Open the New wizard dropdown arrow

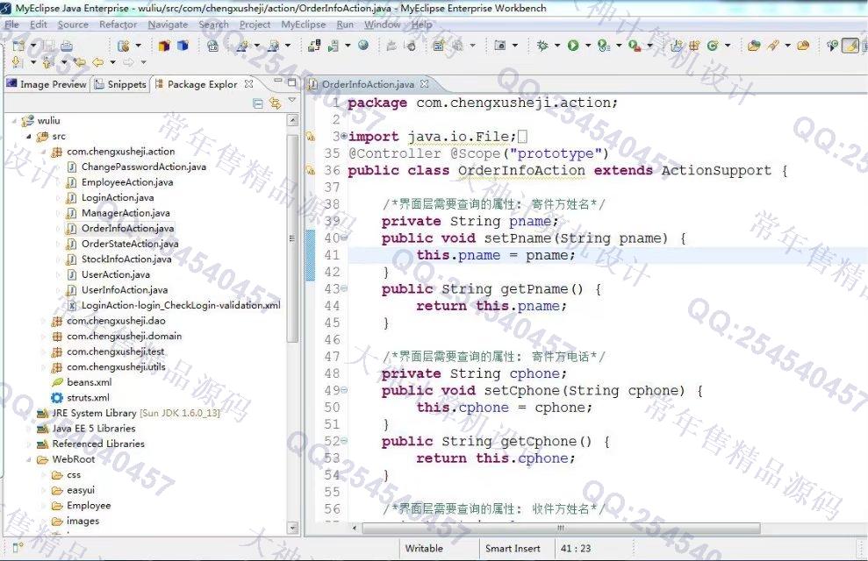[x=33, y=46]
